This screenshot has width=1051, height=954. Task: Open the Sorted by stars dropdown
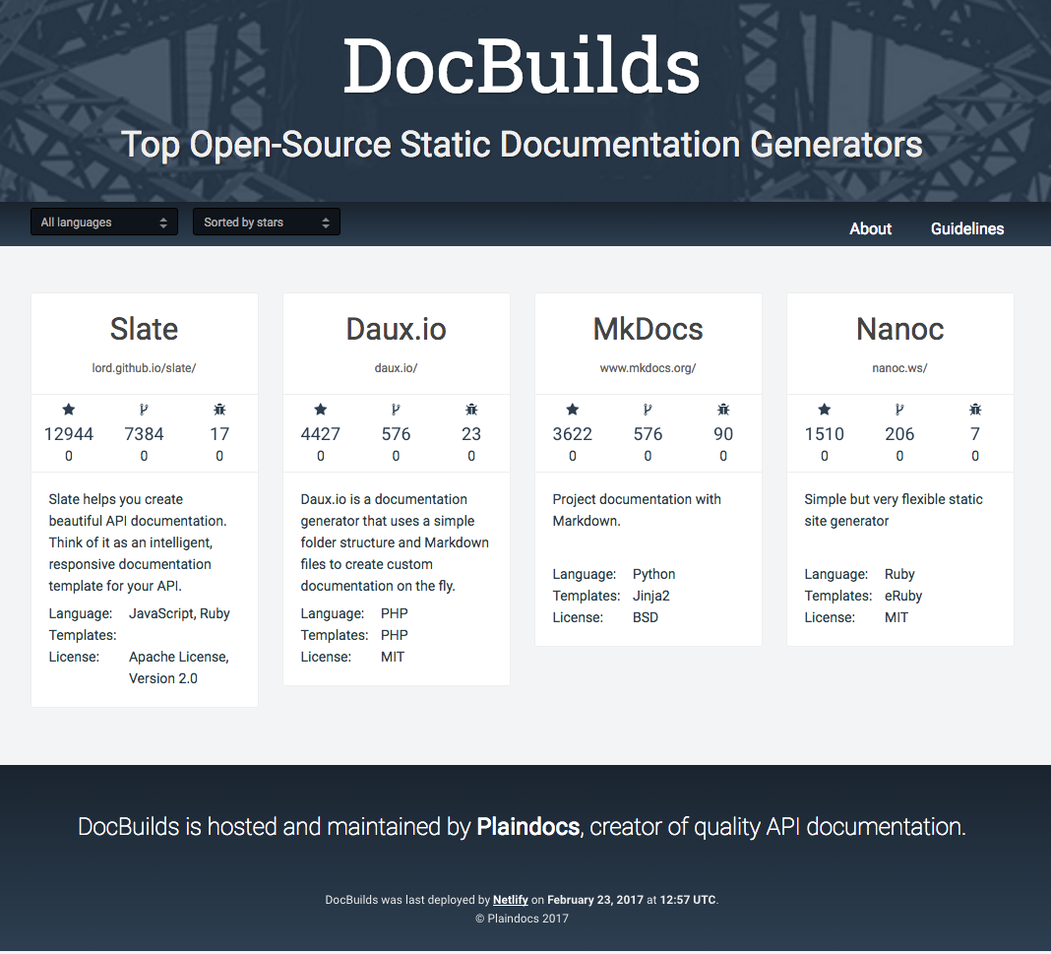pyautogui.click(x=266, y=222)
